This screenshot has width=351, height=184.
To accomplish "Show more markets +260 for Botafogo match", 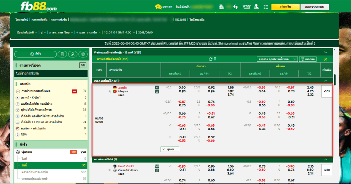I will [327, 170].
